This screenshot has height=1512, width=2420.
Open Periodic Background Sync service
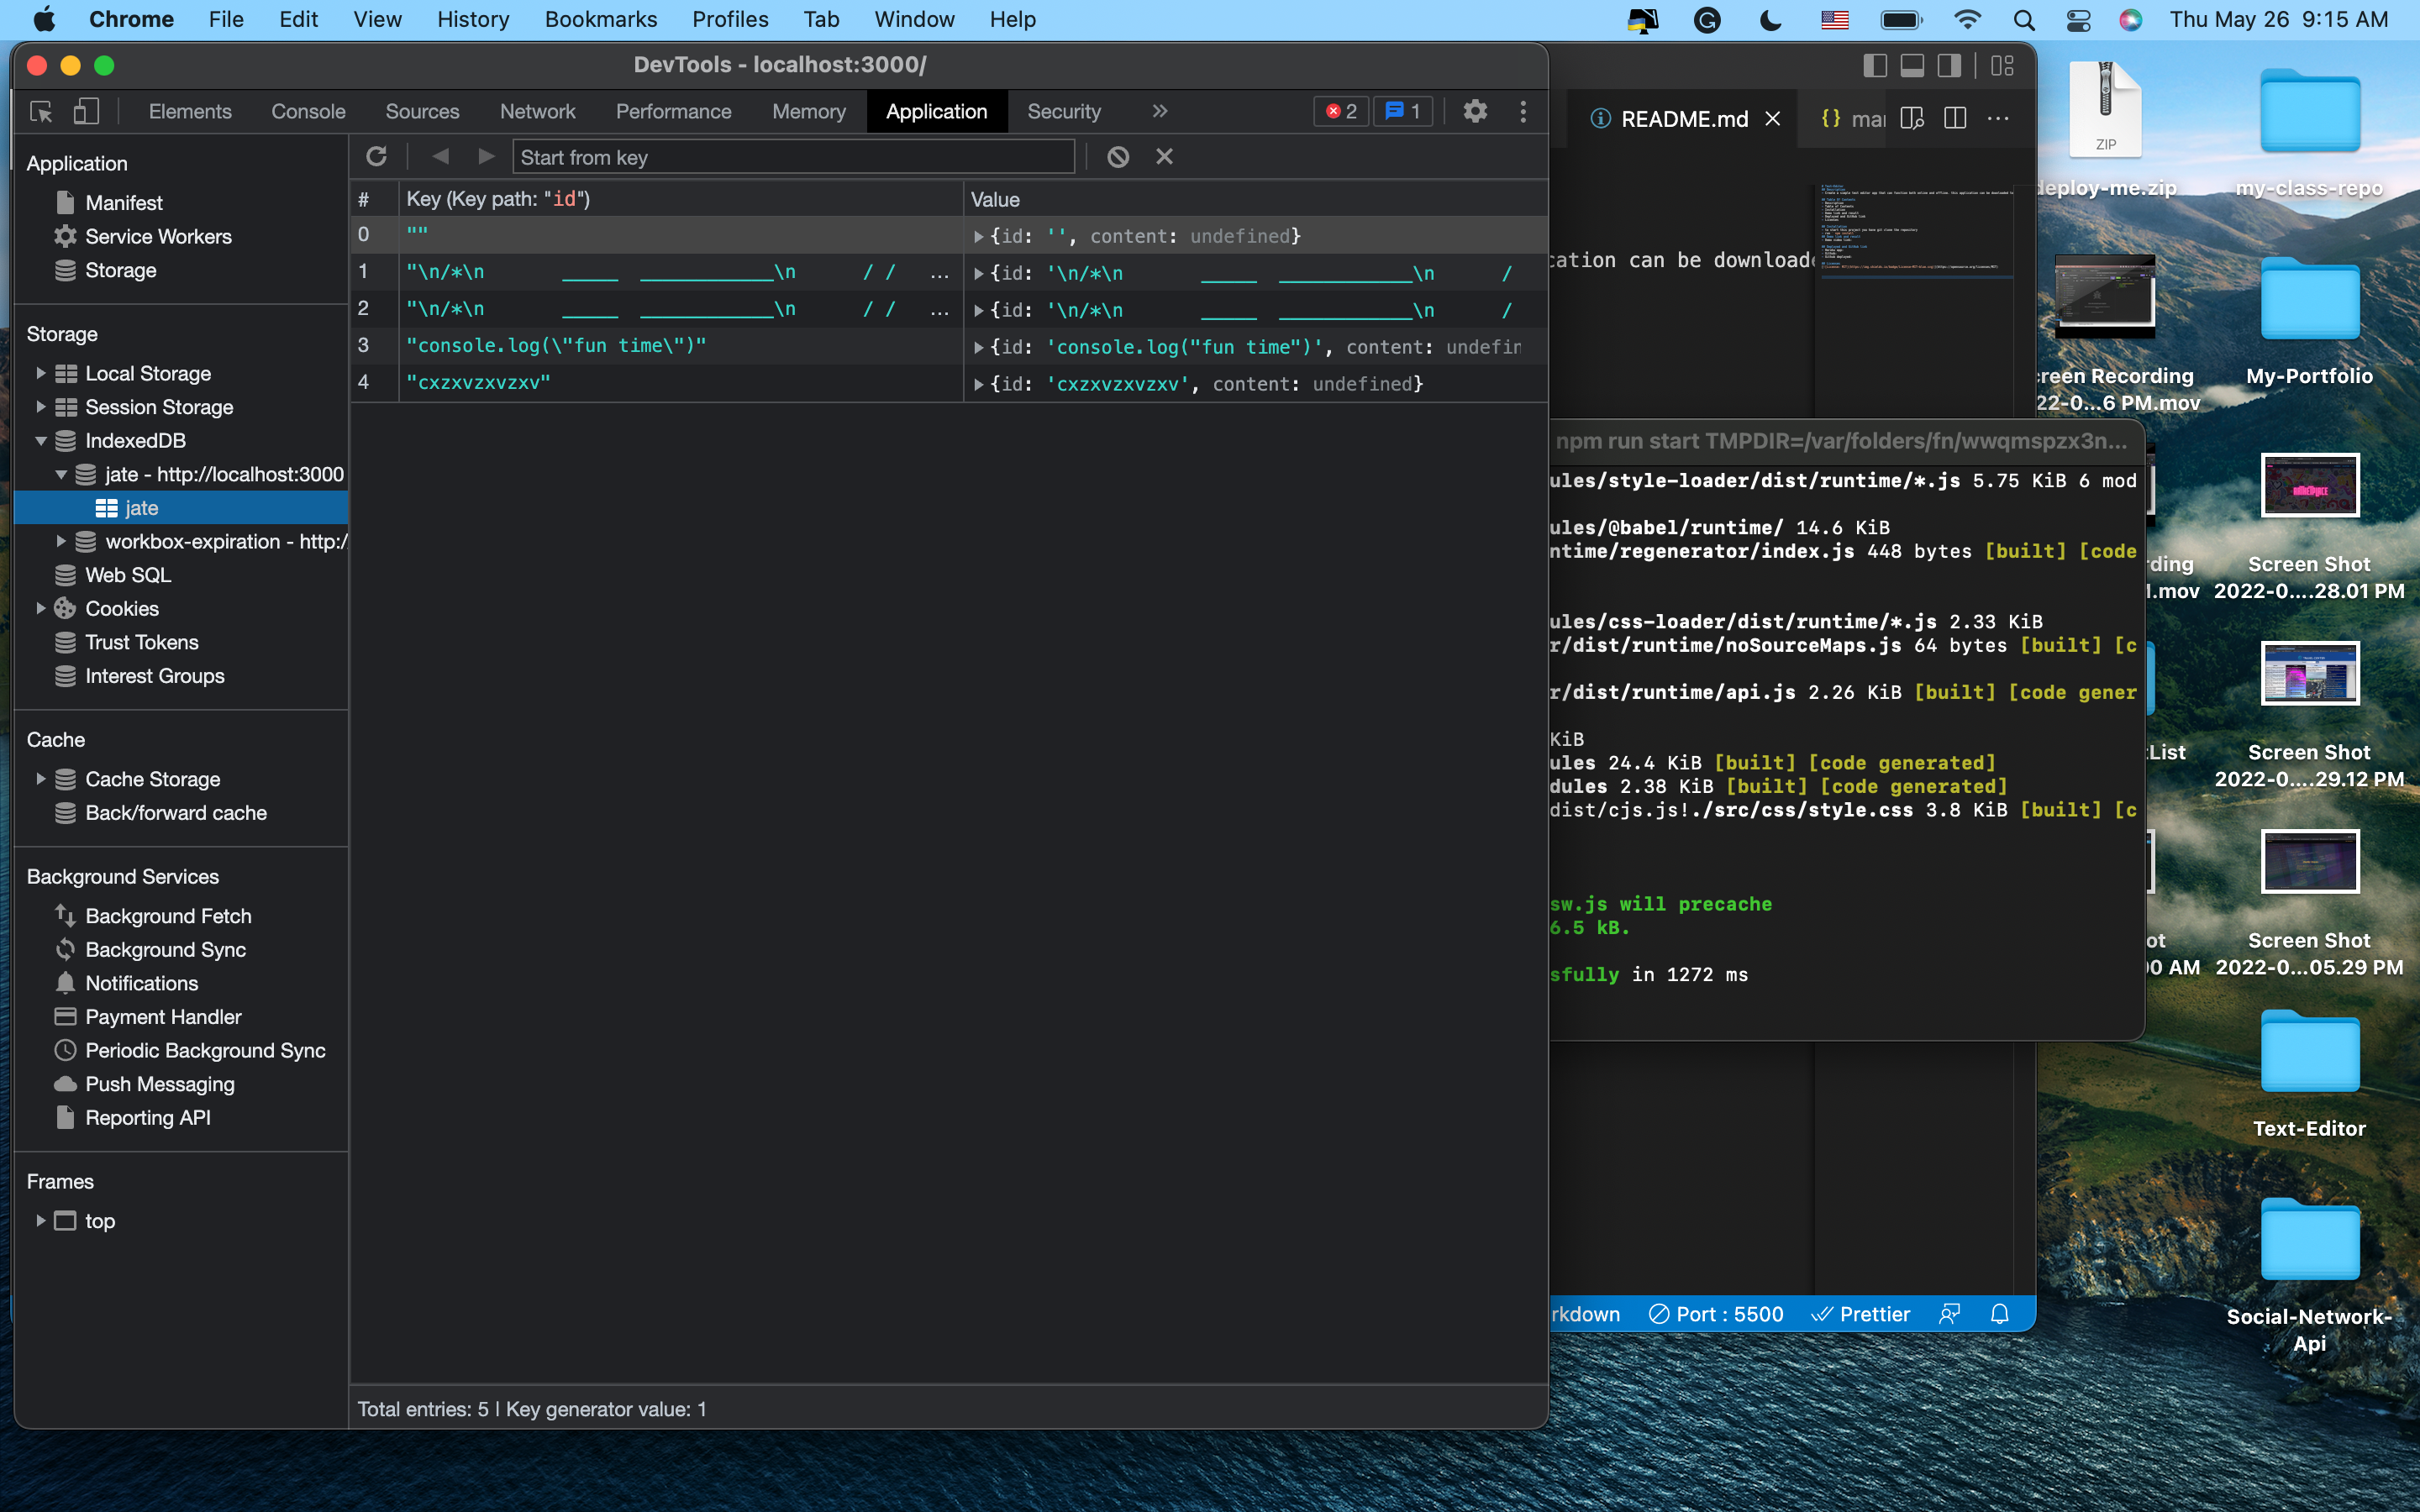click(205, 1051)
